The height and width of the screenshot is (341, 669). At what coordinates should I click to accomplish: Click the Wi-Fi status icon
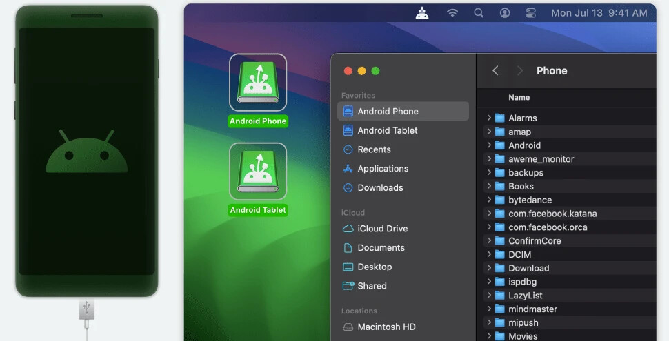[x=452, y=13]
